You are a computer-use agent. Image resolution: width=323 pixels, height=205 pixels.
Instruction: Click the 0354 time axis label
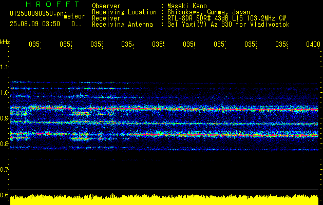click(x=127, y=45)
